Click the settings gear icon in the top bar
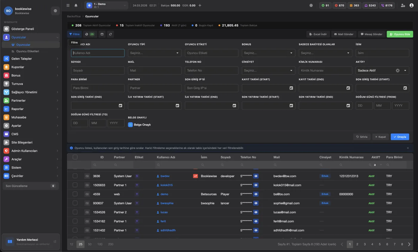This screenshot has width=418, height=252. coord(311,5)
